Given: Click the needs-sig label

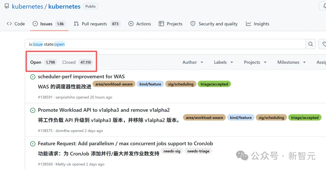Looking at the screenshot, I should pos(172,151).
